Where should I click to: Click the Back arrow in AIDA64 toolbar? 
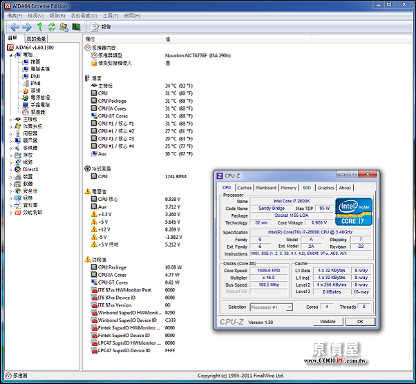tap(15, 27)
